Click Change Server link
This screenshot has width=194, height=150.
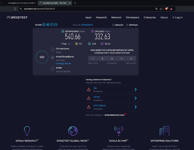pyautogui.click(x=63, y=63)
